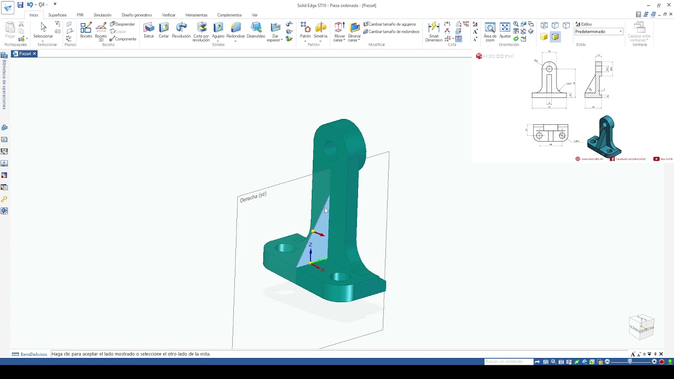Open the Superficies ribbon tab
Screen dimensions: 674x379
click(x=57, y=15)
